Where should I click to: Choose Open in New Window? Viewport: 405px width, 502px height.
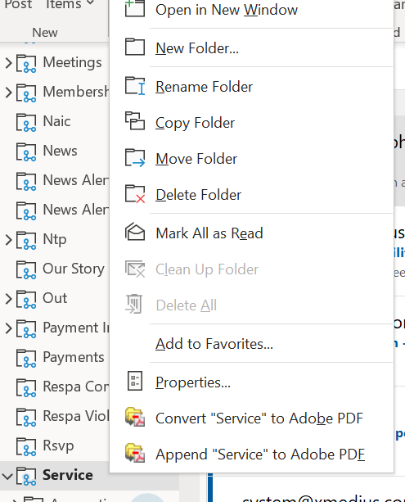click(x=227, y=10)
